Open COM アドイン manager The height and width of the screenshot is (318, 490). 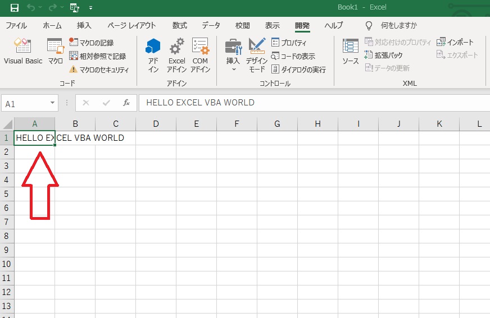click(200, 55)
